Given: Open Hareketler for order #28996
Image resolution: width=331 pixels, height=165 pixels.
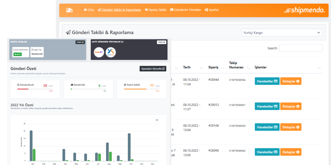Looking at the screenshot, I should [x=267, y=152].
